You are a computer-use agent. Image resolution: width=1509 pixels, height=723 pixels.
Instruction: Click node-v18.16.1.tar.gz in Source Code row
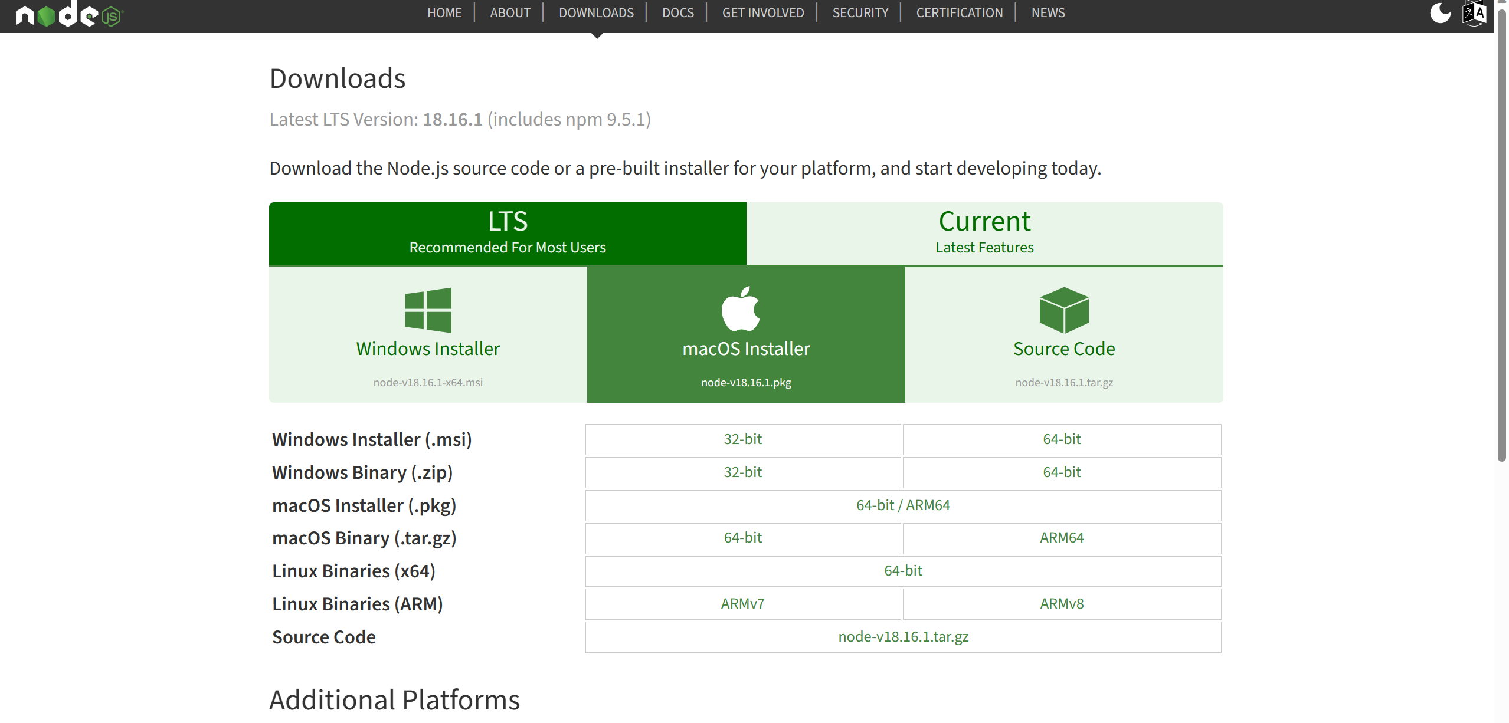(x=903, y=637)
